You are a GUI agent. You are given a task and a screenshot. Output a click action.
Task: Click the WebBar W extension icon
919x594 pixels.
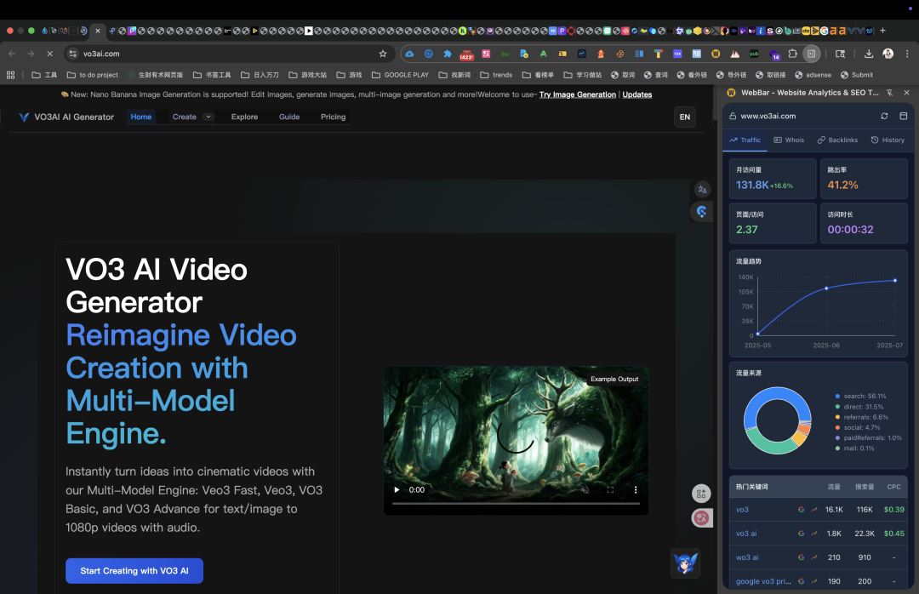(x=716, y=54)
